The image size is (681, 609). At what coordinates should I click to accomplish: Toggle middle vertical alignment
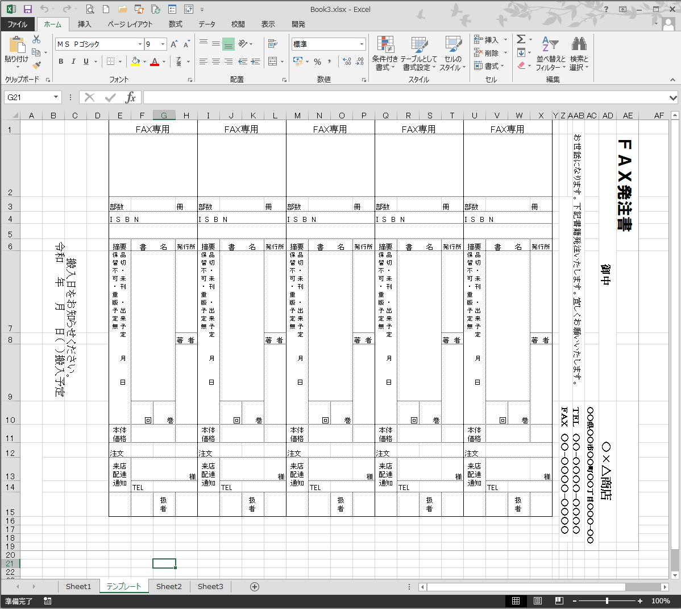tap(216, 43)
